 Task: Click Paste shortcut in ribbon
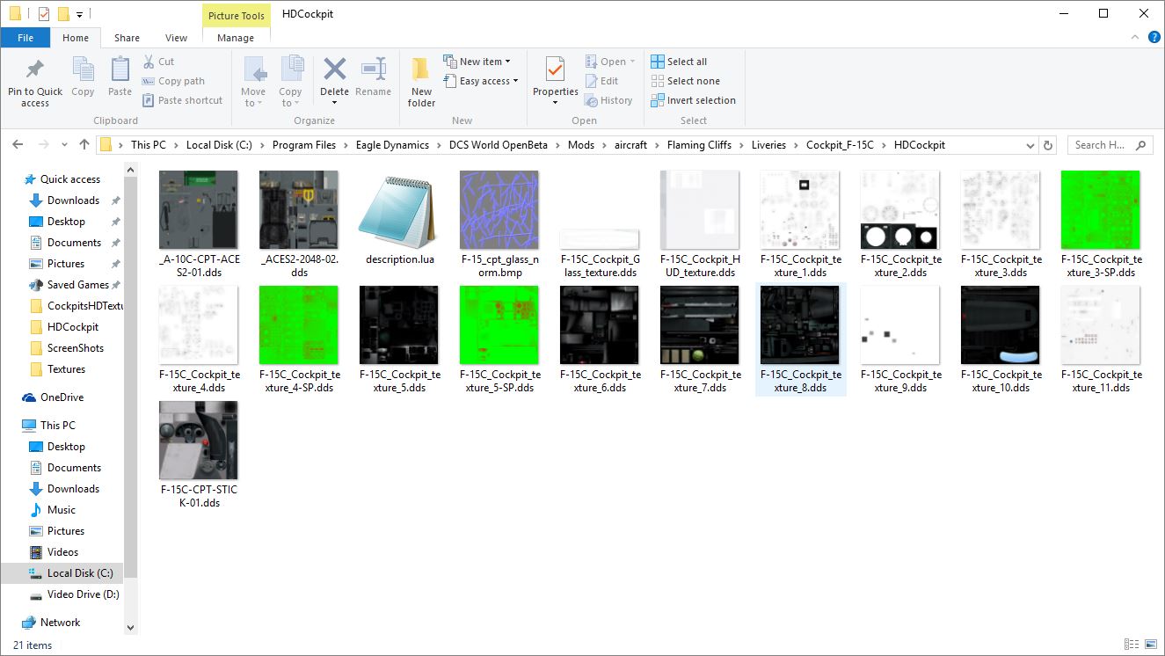coord(182,100)
